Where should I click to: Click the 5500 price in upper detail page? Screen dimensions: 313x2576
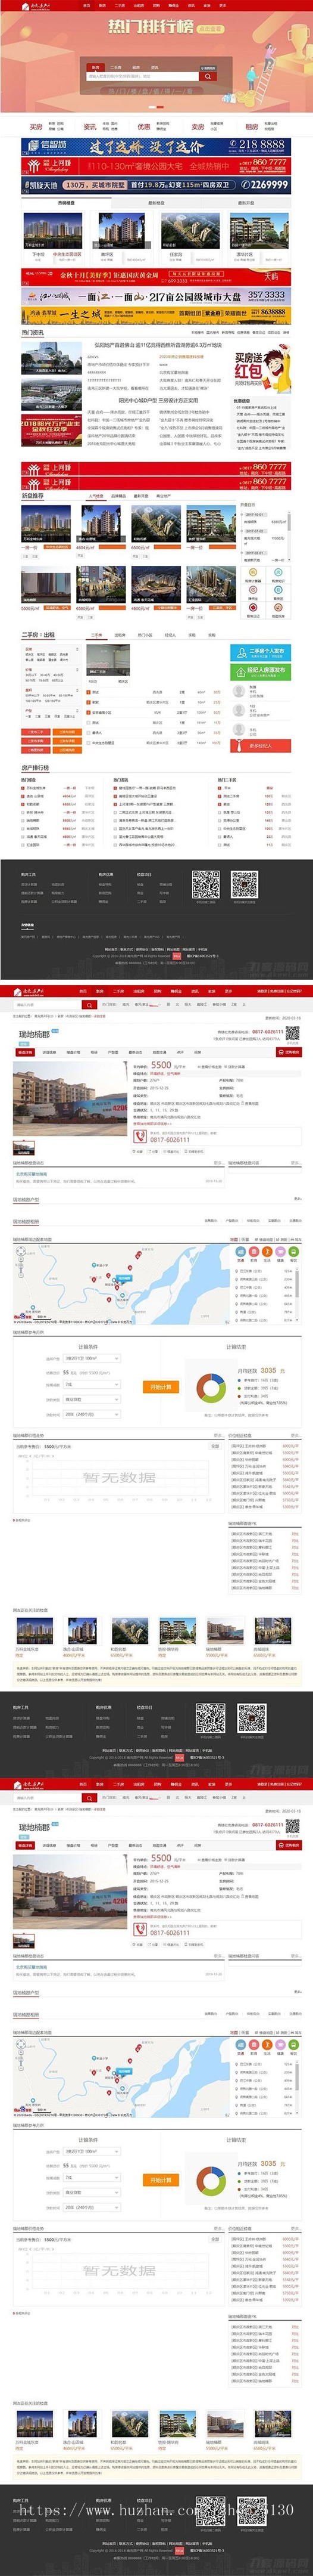161,1066
